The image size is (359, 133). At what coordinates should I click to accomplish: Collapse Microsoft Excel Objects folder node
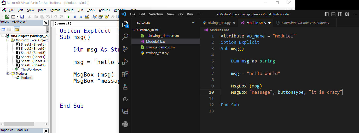coord(8,40)
